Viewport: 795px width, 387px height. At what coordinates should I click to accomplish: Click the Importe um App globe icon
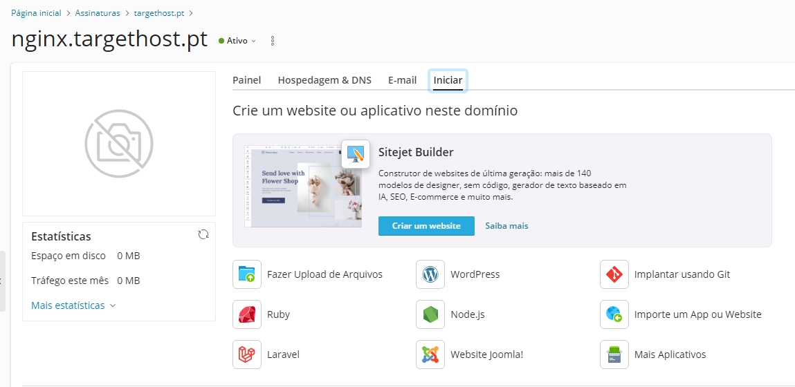[614, 314]
